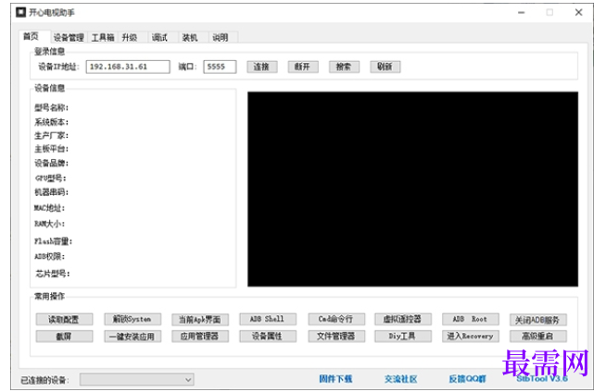606x392 pixels.
Task: Click the 解锁System button
Action: [x=133, y=319]
